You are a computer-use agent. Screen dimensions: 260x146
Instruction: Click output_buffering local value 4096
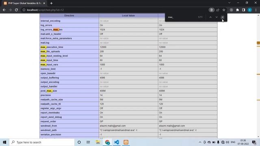pos(102,78)
